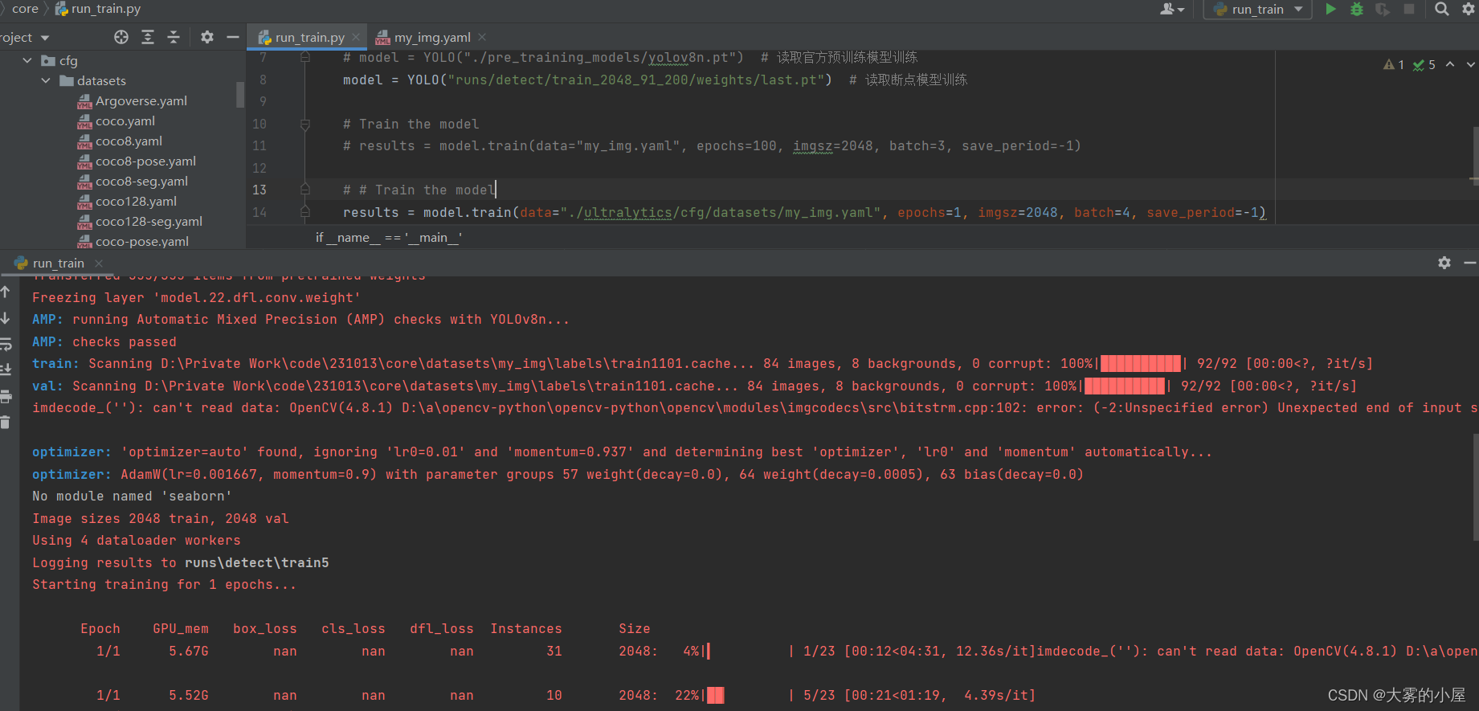Screen dimensions: 1479x711
Task: Click the stop process square icon
Action: click(1409, 9)
